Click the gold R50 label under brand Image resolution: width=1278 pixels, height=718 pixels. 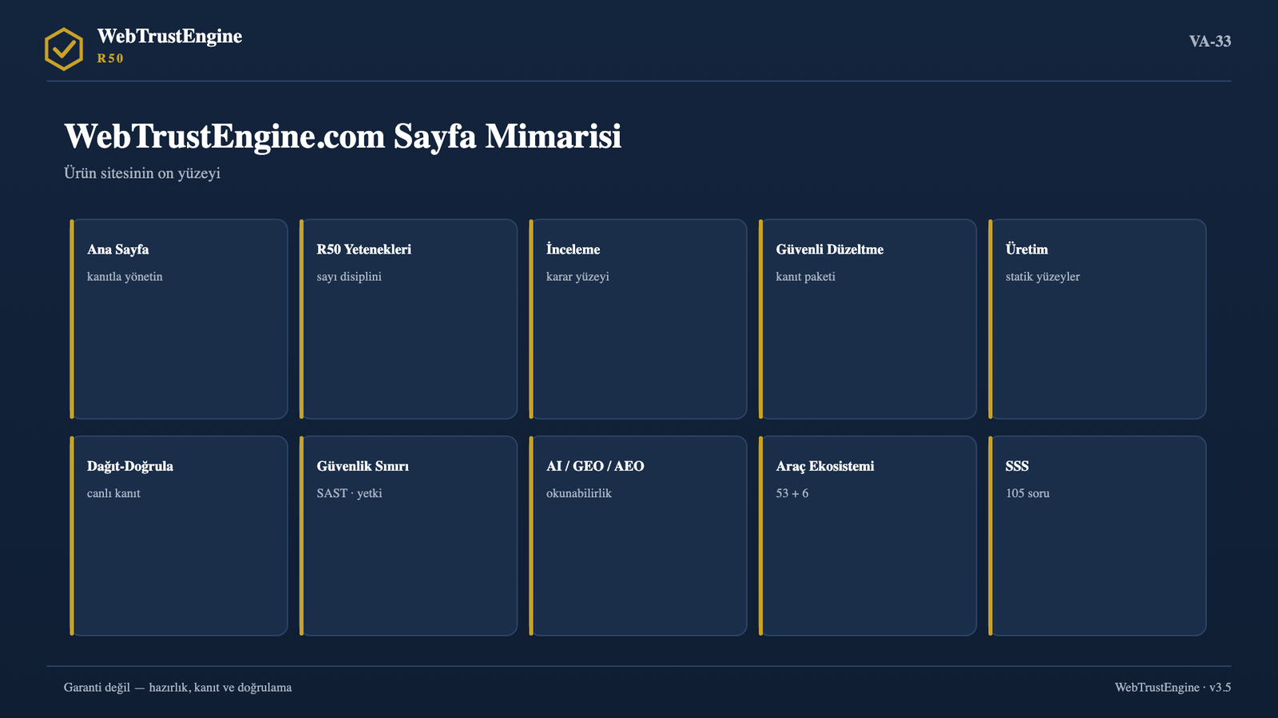click(110, 58)
